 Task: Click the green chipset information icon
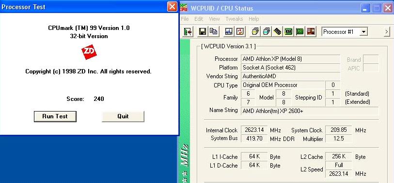point(288,31)
